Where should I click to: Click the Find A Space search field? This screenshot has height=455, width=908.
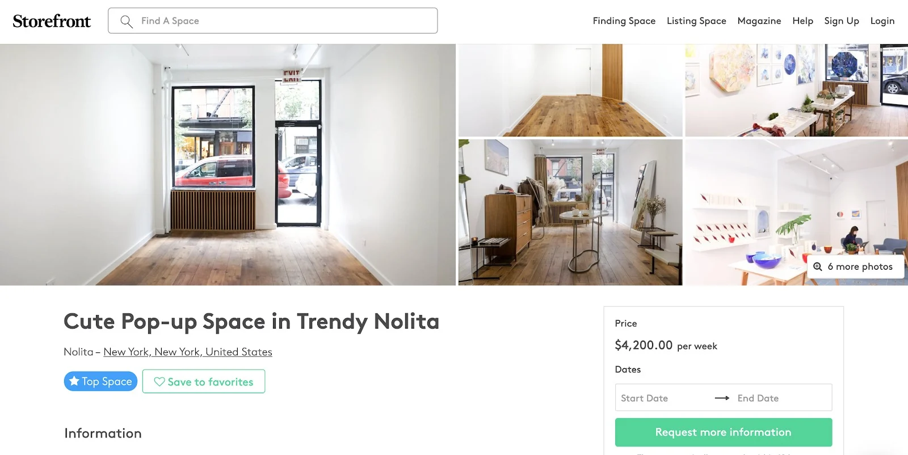(273, 21)
